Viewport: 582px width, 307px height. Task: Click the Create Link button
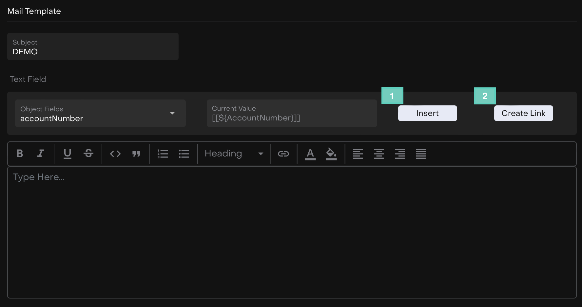[523, 113]
